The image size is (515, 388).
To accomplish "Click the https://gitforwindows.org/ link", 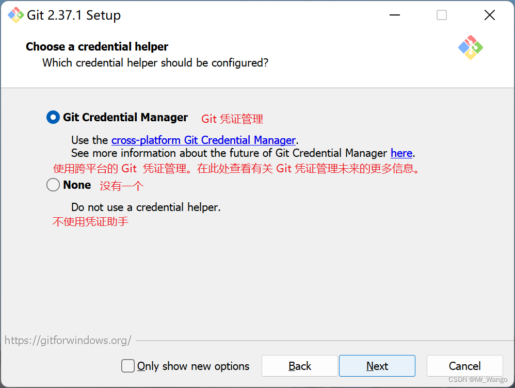I will (68, 340).
